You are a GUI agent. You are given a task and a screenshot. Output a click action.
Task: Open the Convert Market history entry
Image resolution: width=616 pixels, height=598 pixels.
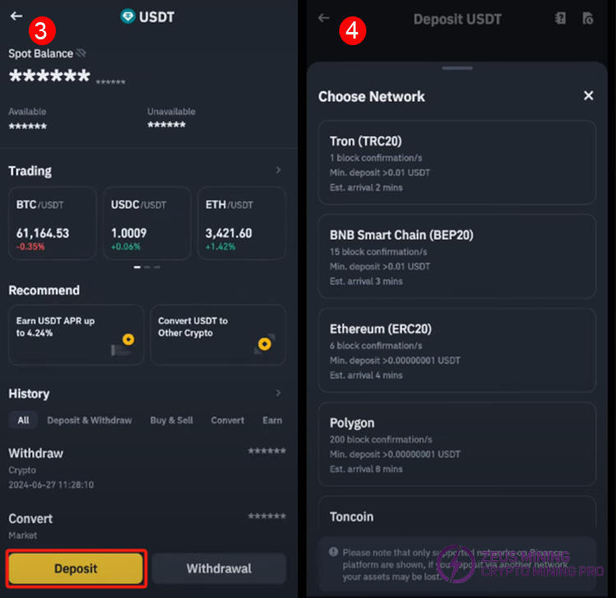[147, 526]
